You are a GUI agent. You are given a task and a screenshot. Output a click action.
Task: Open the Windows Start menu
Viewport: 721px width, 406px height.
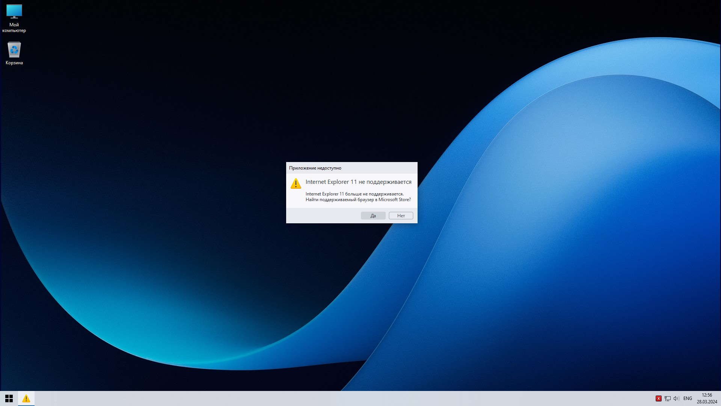tap(9, 398)
